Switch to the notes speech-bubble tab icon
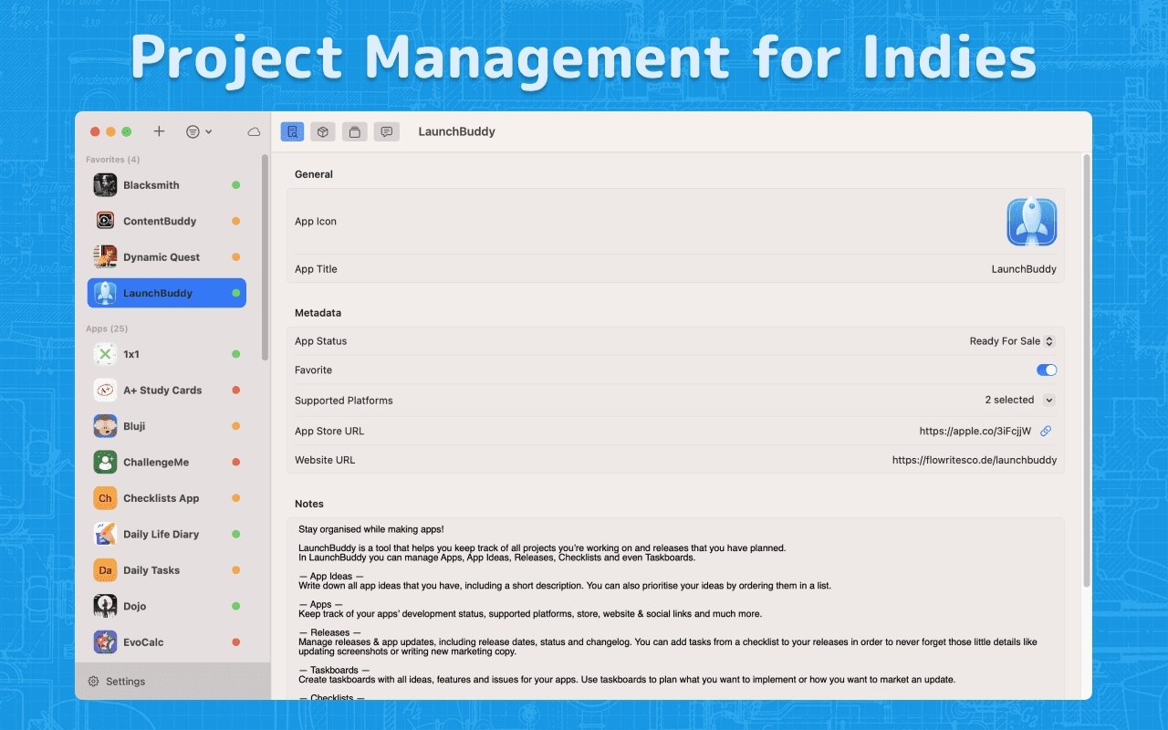Viewport: 1168px width, 730px height. point(387,132)
